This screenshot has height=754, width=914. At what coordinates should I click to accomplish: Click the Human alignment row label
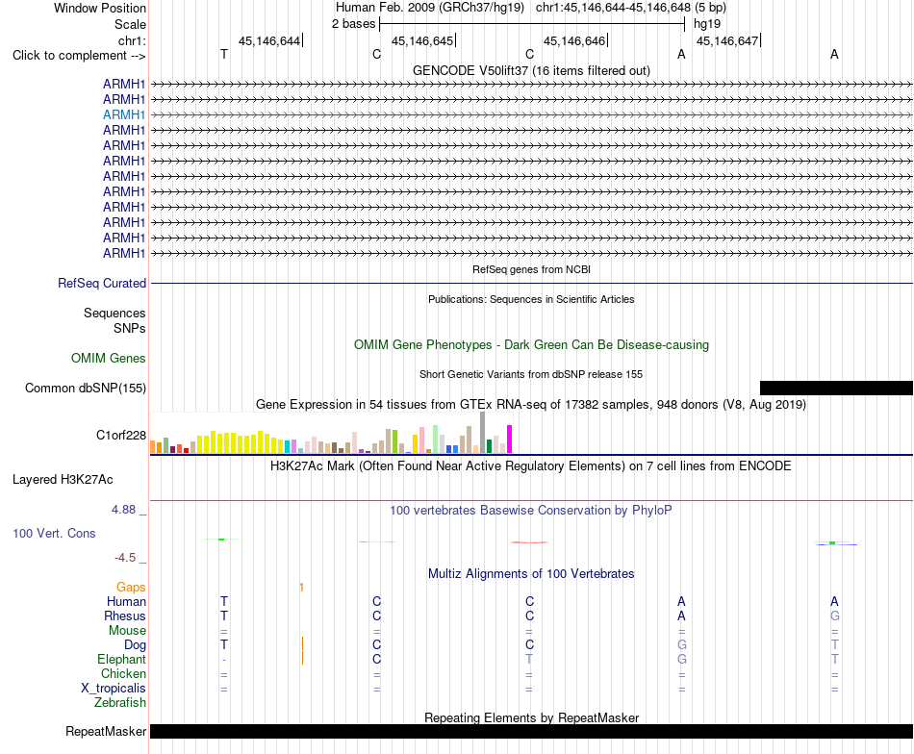[x=126, y=601]
